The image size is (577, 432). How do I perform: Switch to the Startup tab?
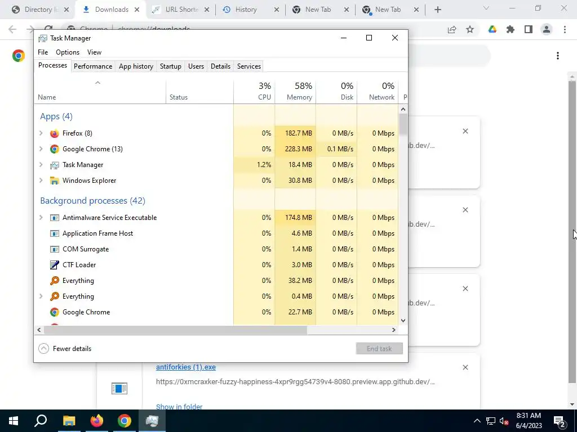170,66
